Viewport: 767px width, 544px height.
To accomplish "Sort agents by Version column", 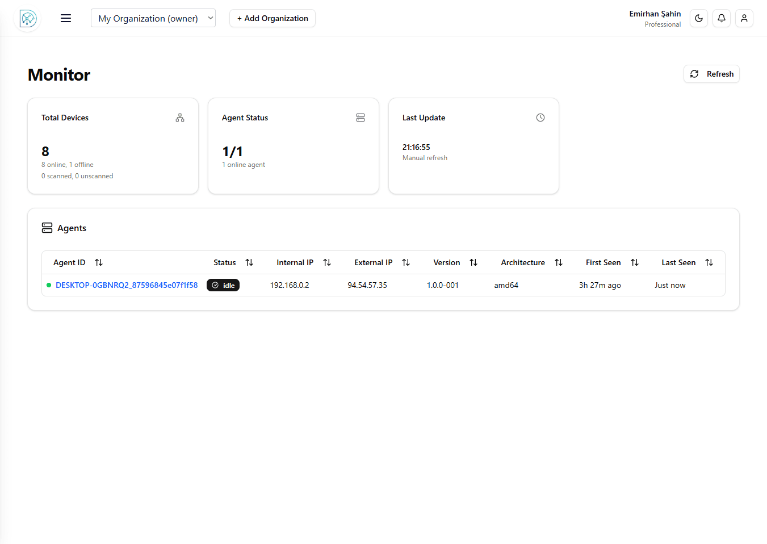I will 473,262.
